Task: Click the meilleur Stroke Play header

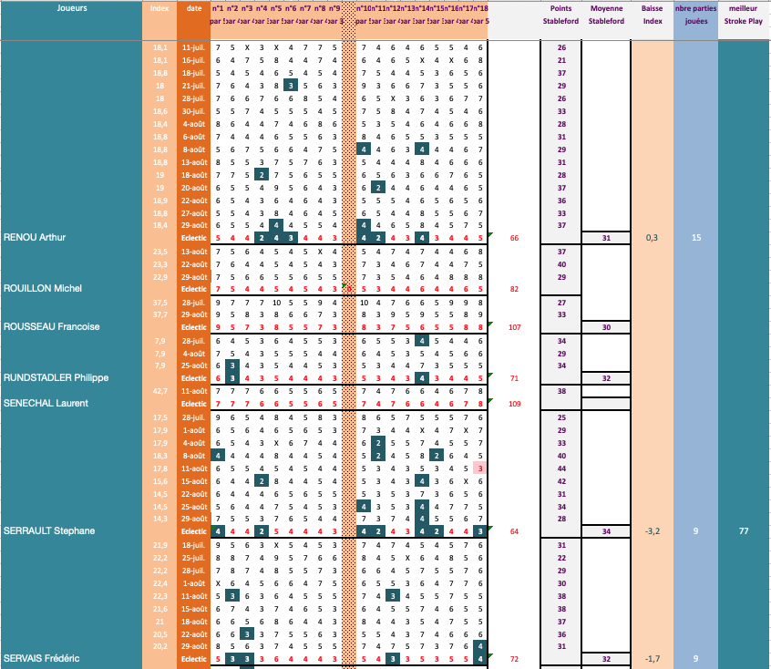Action: [743, 15]
